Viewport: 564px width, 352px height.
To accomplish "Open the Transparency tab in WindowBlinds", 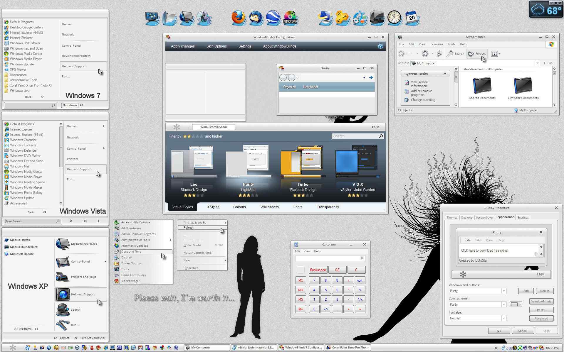I will (x=328, y=207).
